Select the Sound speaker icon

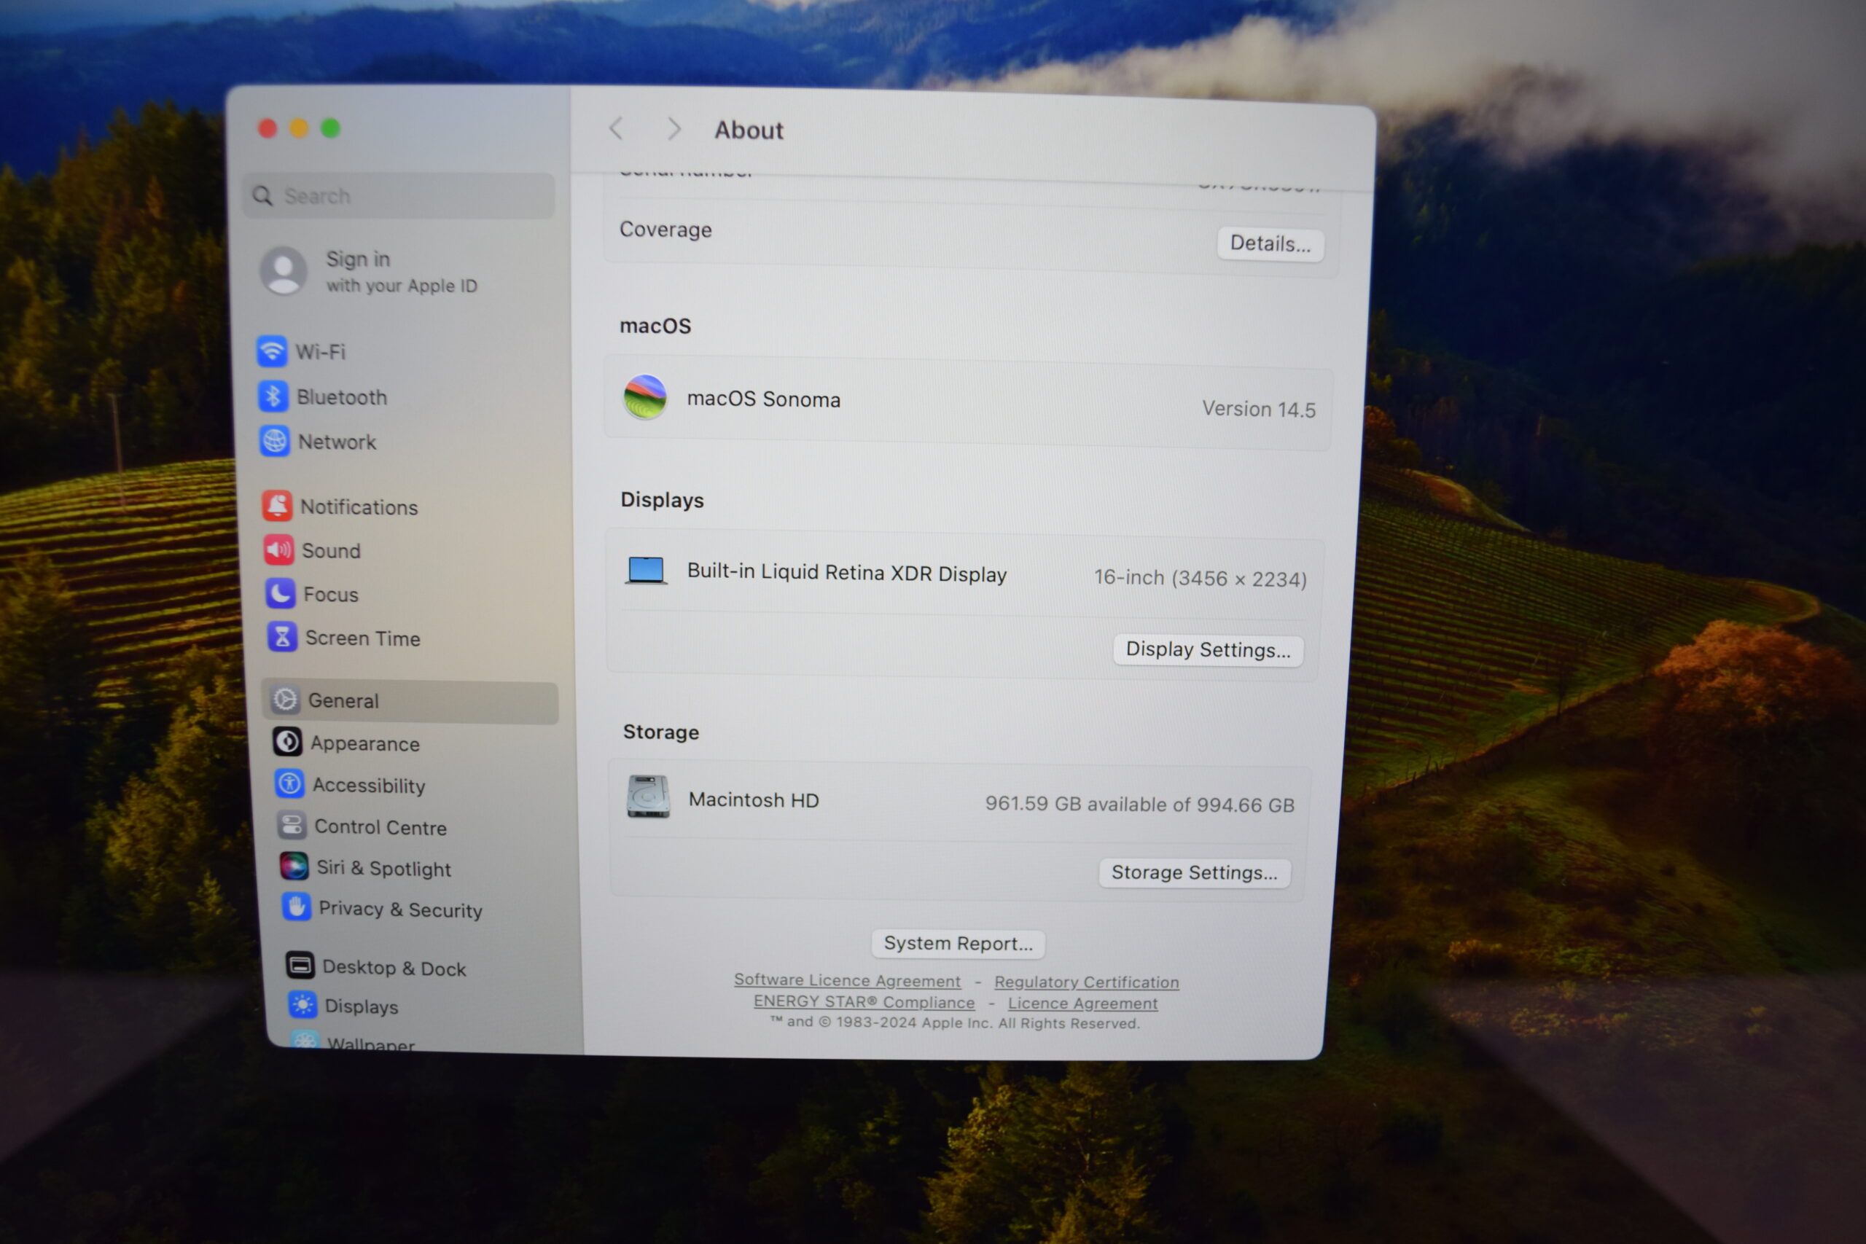278,549
